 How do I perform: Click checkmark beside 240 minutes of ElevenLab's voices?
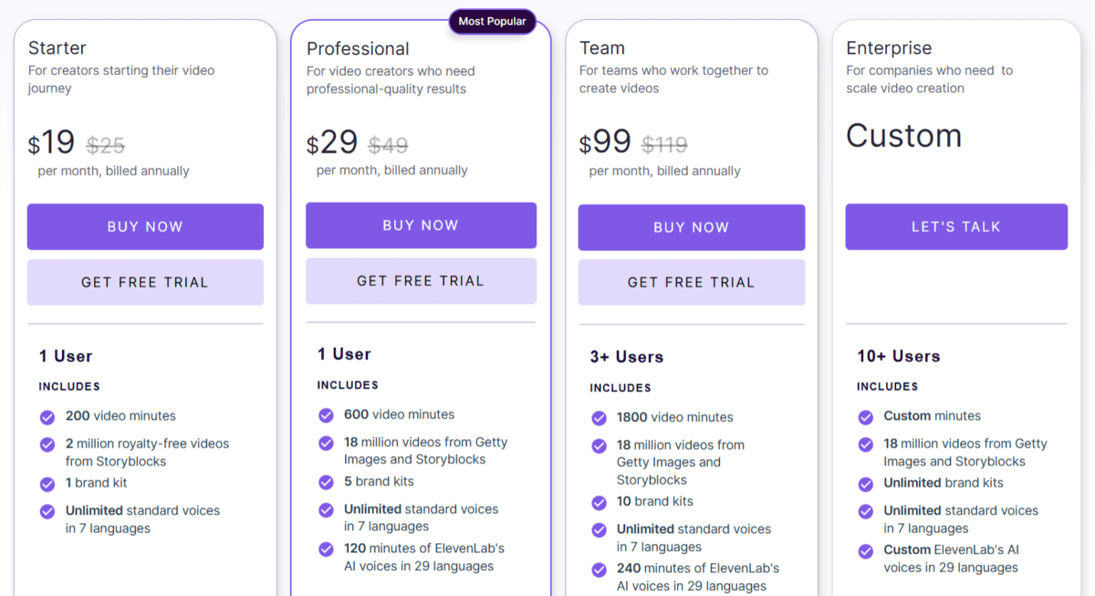599,570
